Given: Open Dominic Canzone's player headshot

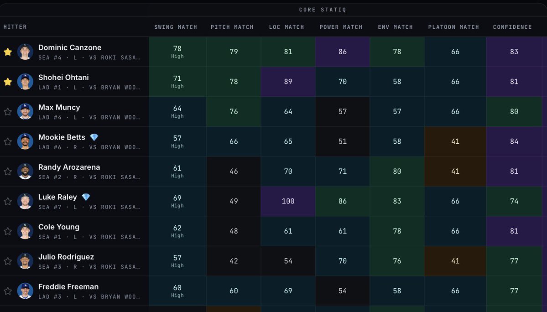Looking at the screenshot, I should [x=25, y=52].
